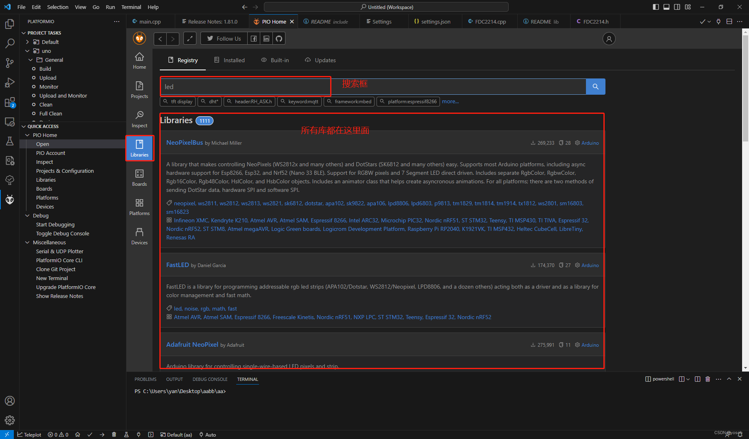Screen dimensions: 749x439
Task: Open Platforms in PIO Home sidebar
Action: point(139,207)
